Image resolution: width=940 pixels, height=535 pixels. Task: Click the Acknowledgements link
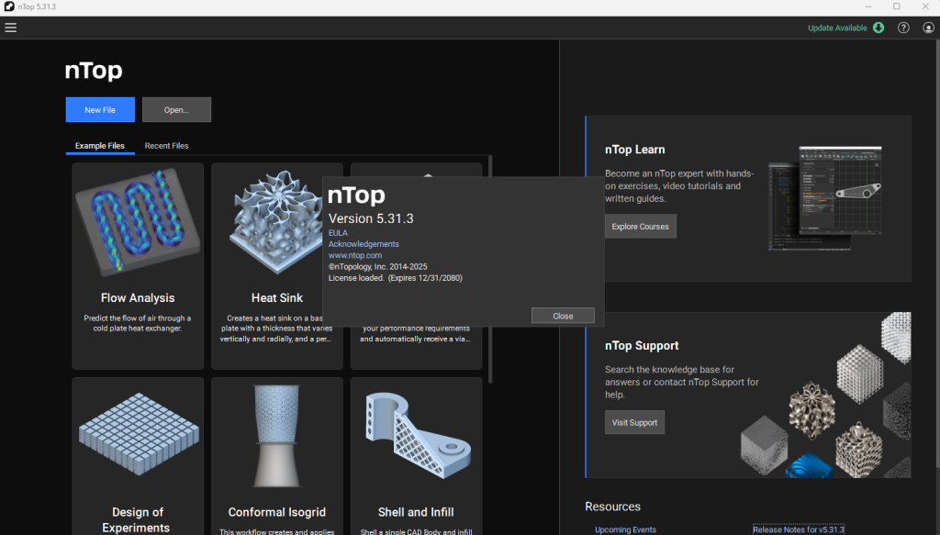point(364,244)
